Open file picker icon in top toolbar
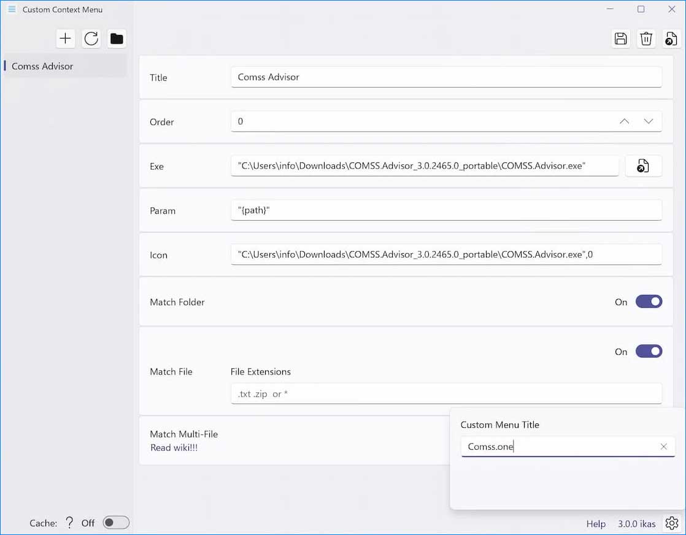The width and height of the screenshot is (686, 535). (x=671, y=39)
